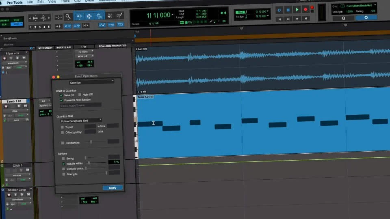Select the Selector tool
The width and height of the screenshot is (390, 219).
tap(89, 16)
